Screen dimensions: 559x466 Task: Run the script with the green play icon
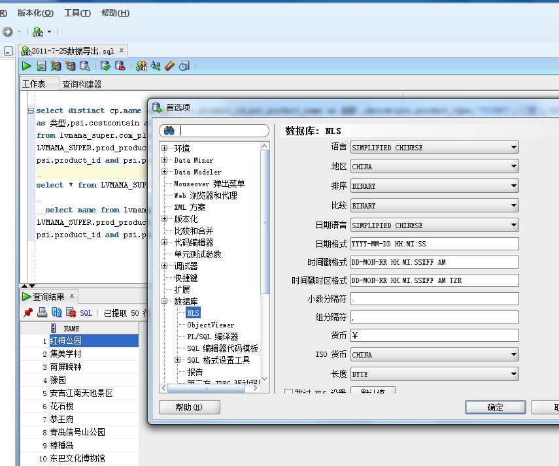pos(26,65)
